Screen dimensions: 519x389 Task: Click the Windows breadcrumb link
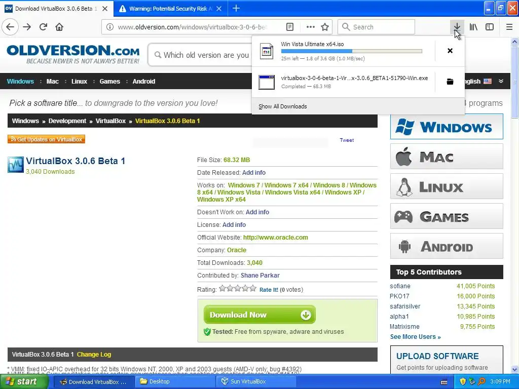pyautogui.click(x=25, y=121)
